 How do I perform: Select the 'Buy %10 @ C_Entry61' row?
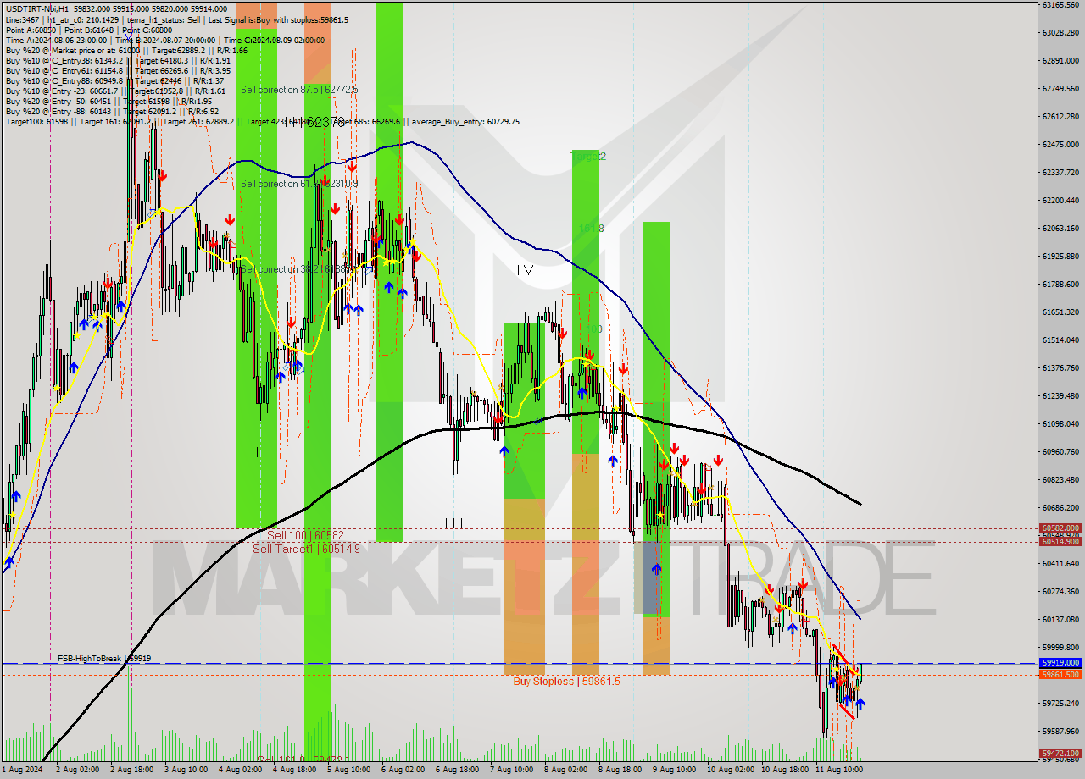tap(118, 70)
